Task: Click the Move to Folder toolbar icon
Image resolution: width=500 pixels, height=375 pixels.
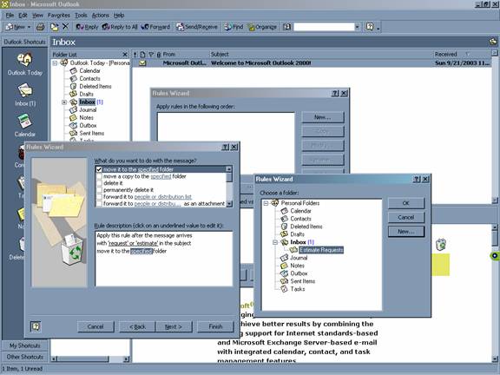Action: (x=55, y=27)
